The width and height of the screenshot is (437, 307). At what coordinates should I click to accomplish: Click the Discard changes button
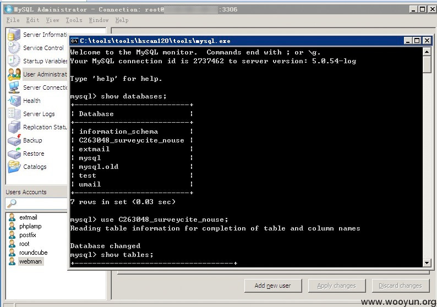[x=400, y=286]
